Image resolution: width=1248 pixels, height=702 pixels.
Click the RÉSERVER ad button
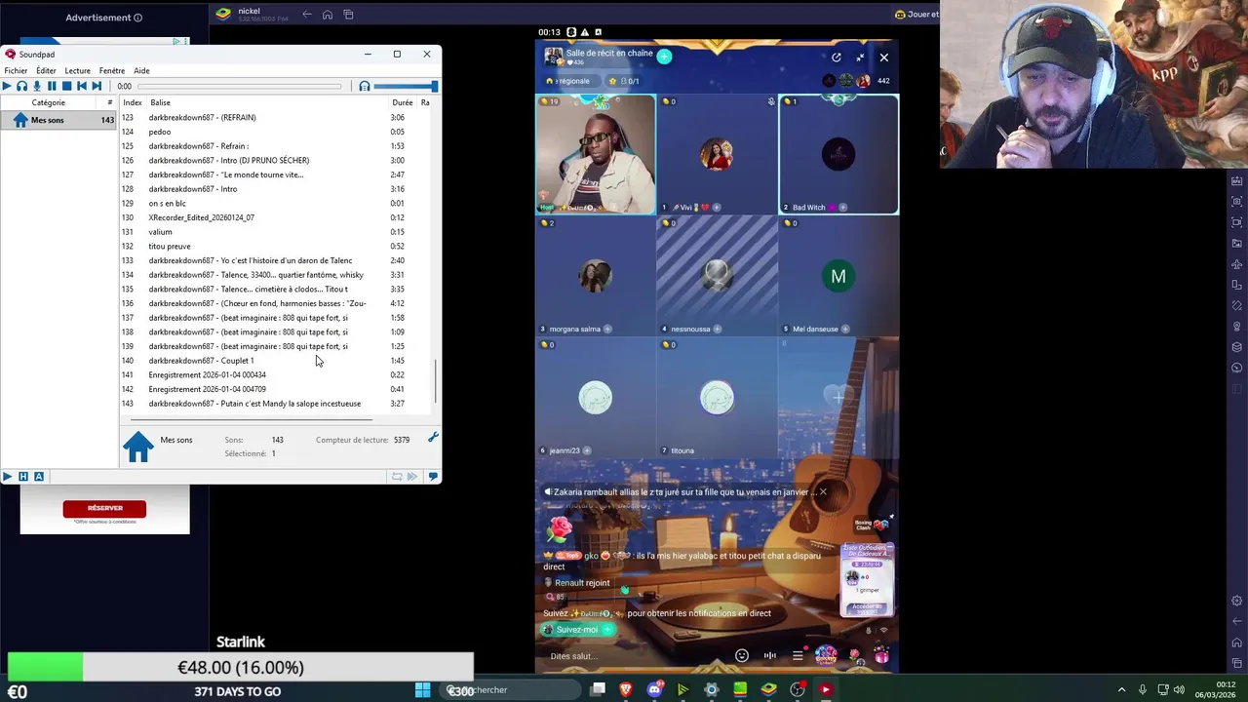[x=104, y=508]
